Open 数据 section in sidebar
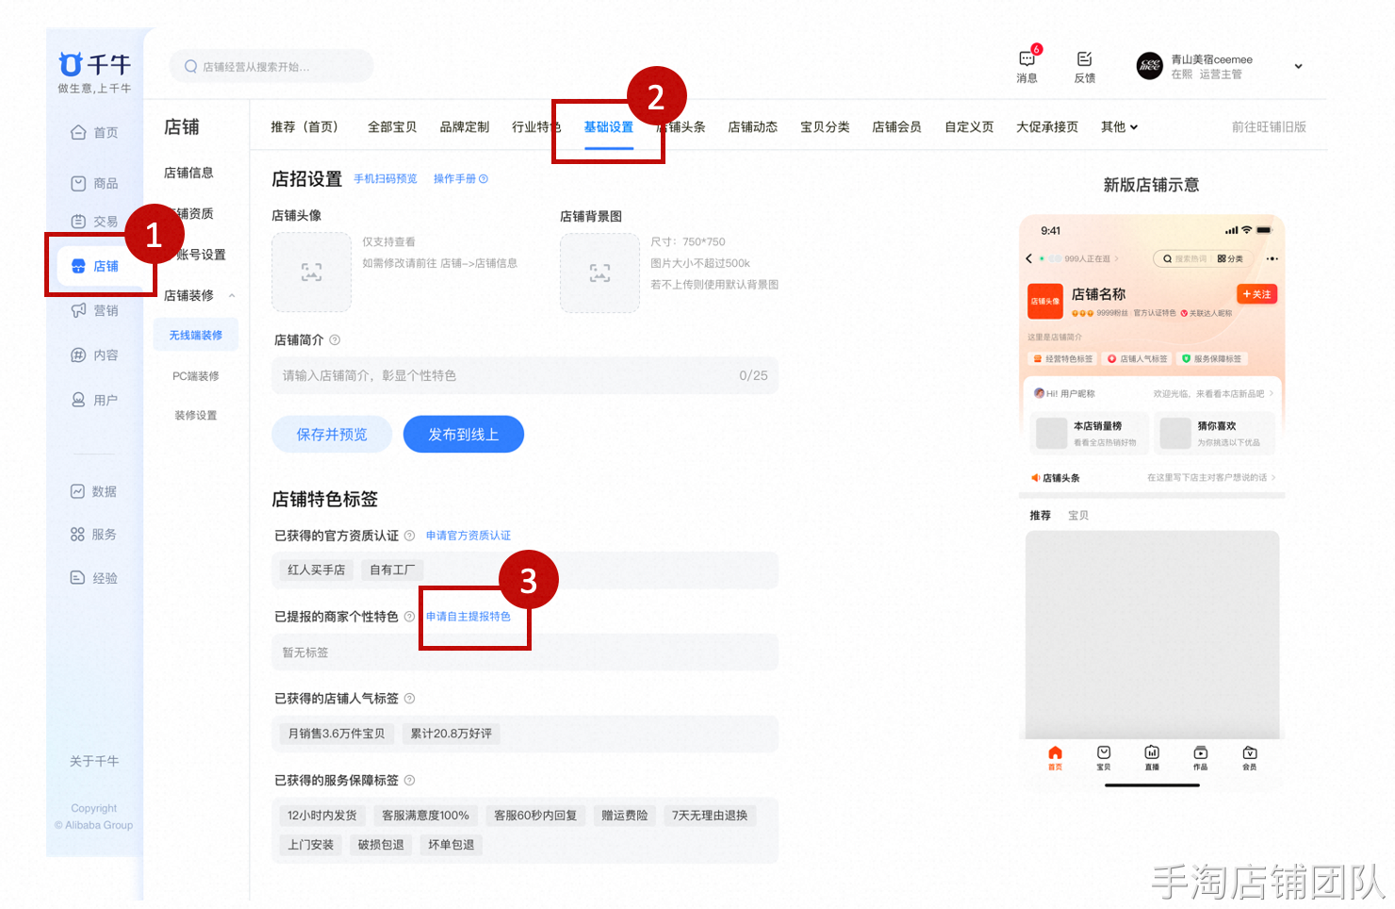 click(93, 491)
